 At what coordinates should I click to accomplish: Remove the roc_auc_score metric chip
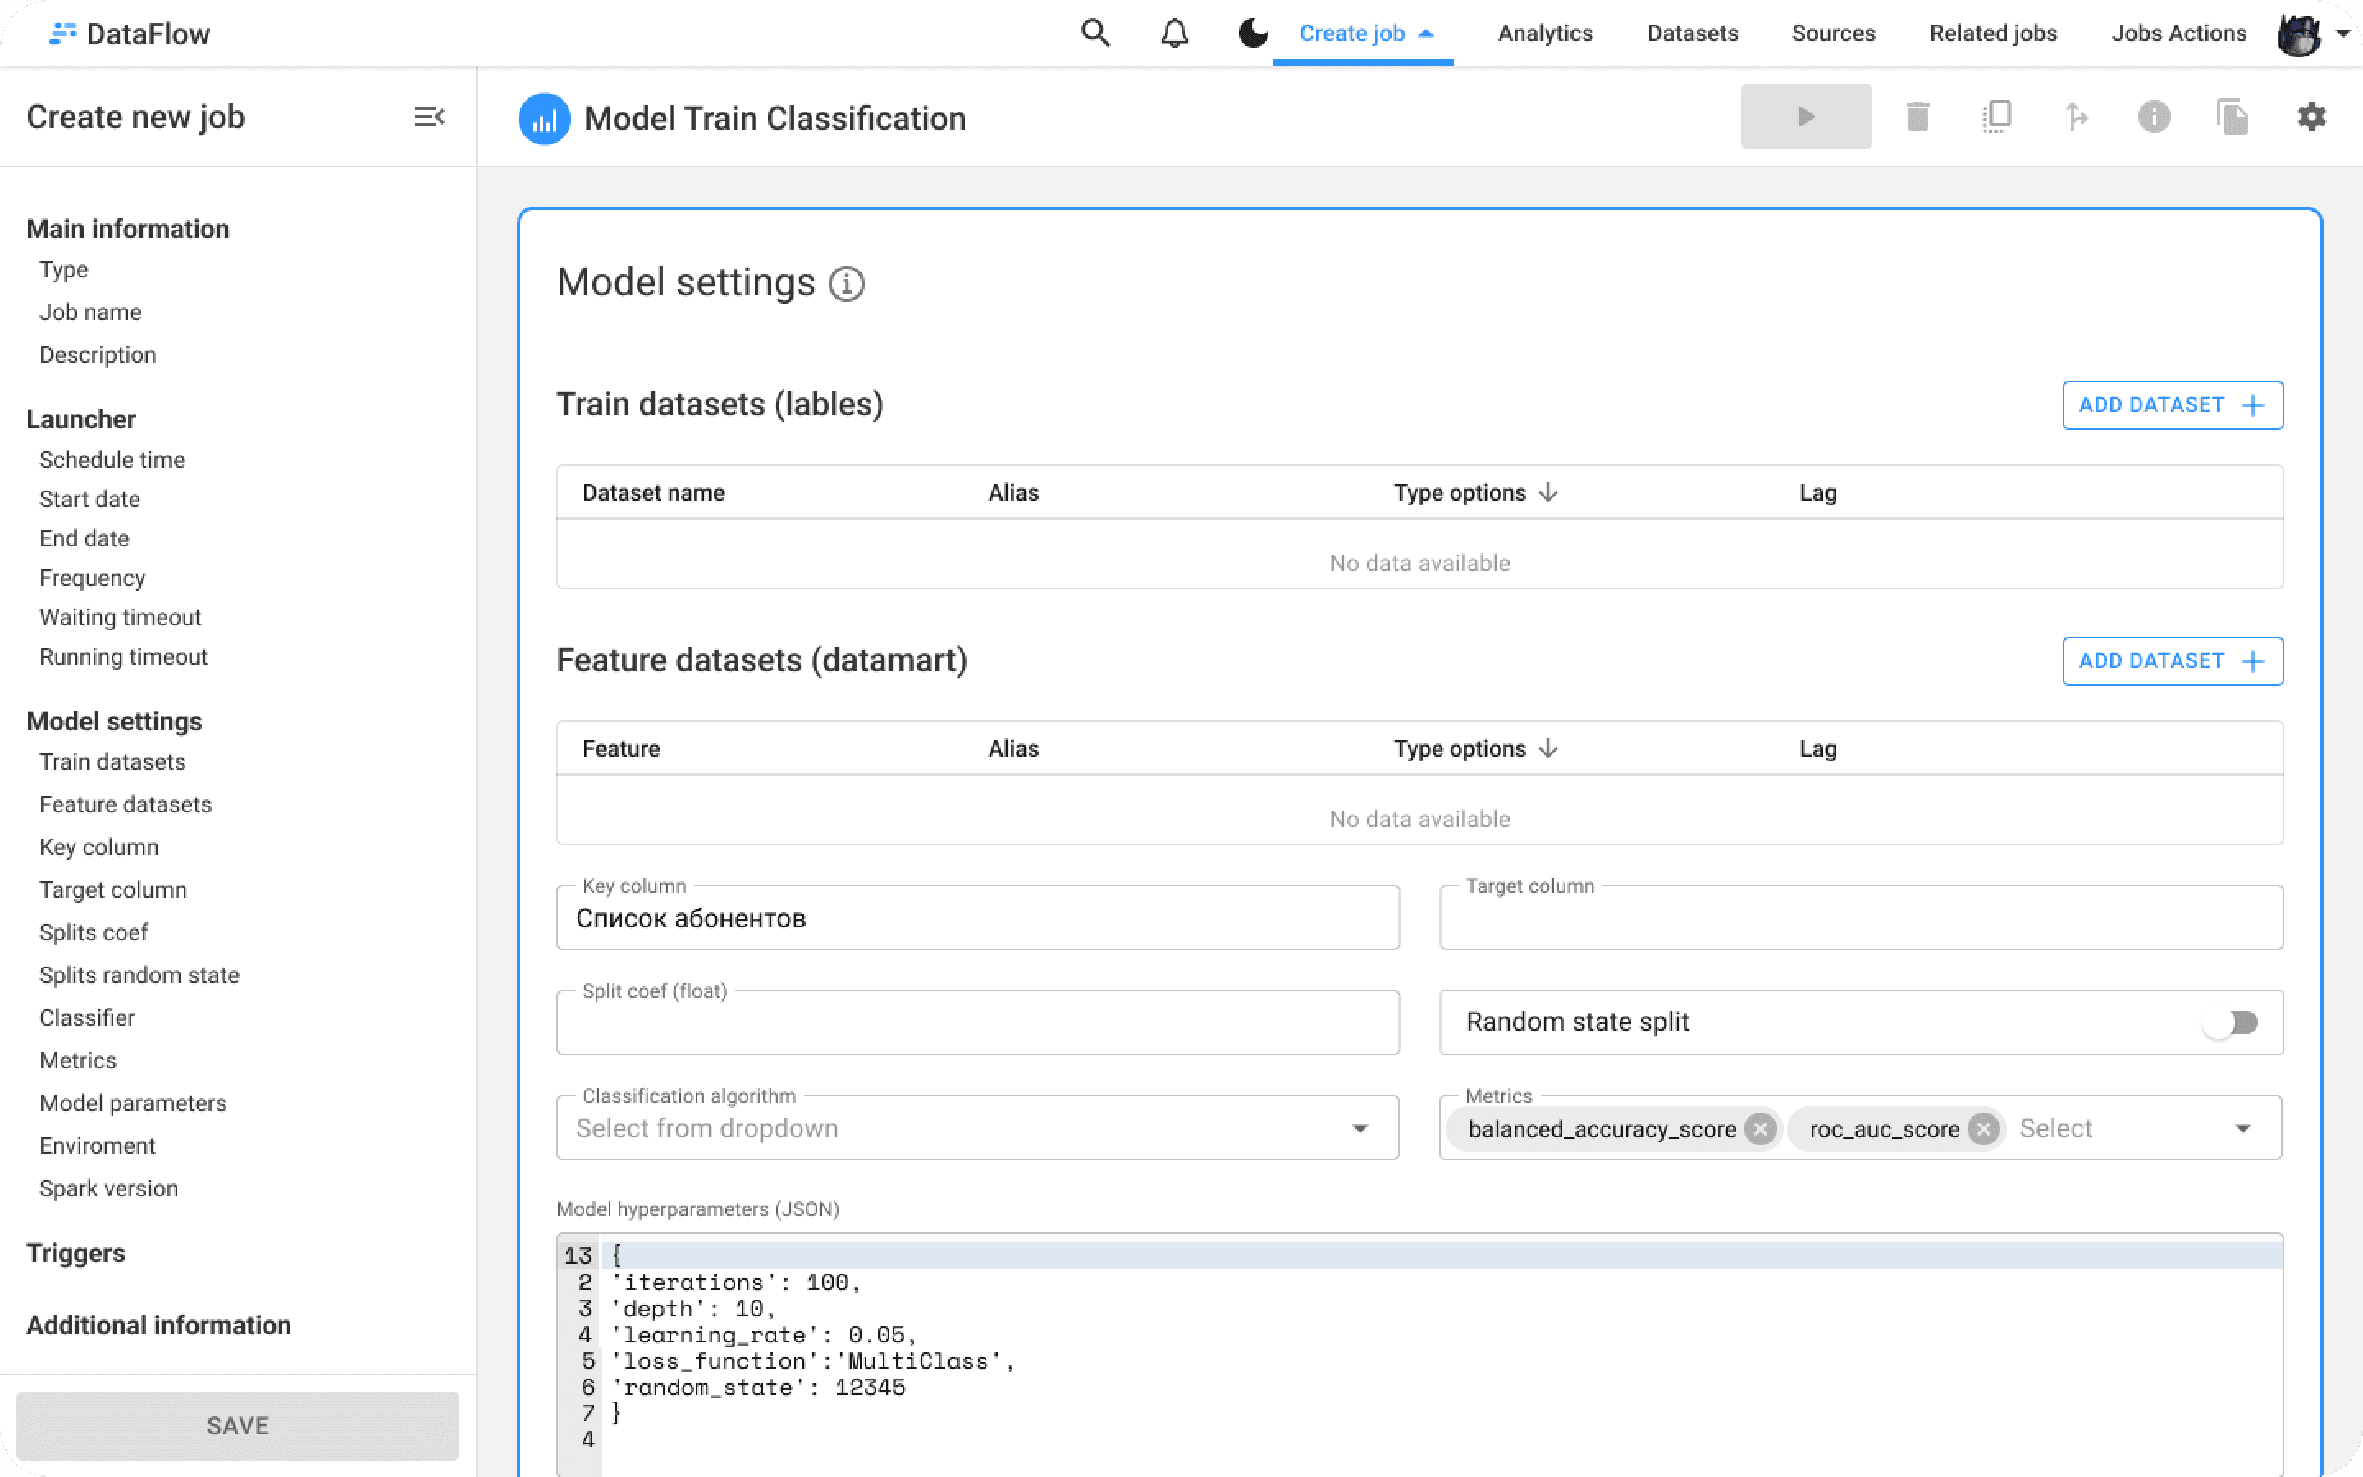pos(1983,1129)
